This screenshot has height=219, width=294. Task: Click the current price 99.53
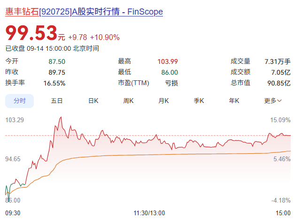[x=31, y=33]
